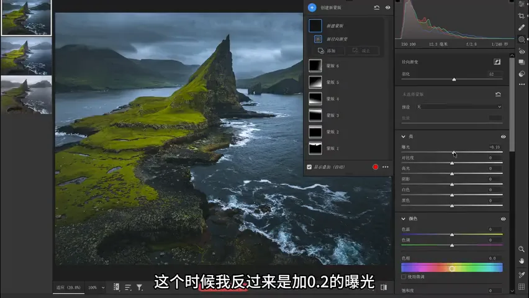Image resolution: width=529 pixels, height=298 pixels.
Task: Open overlay options three-dot menu in masks panel
Action: pyautogui.click(x=386, y=167)
